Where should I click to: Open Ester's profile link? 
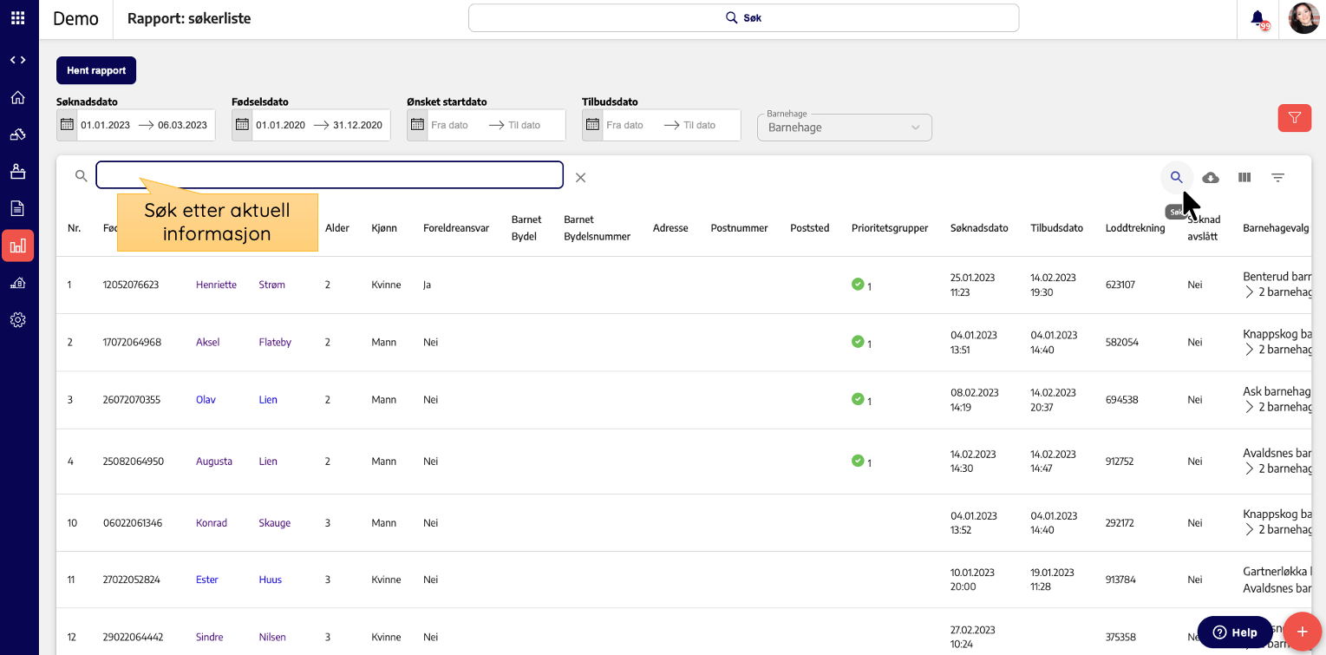tap(207, 580)
